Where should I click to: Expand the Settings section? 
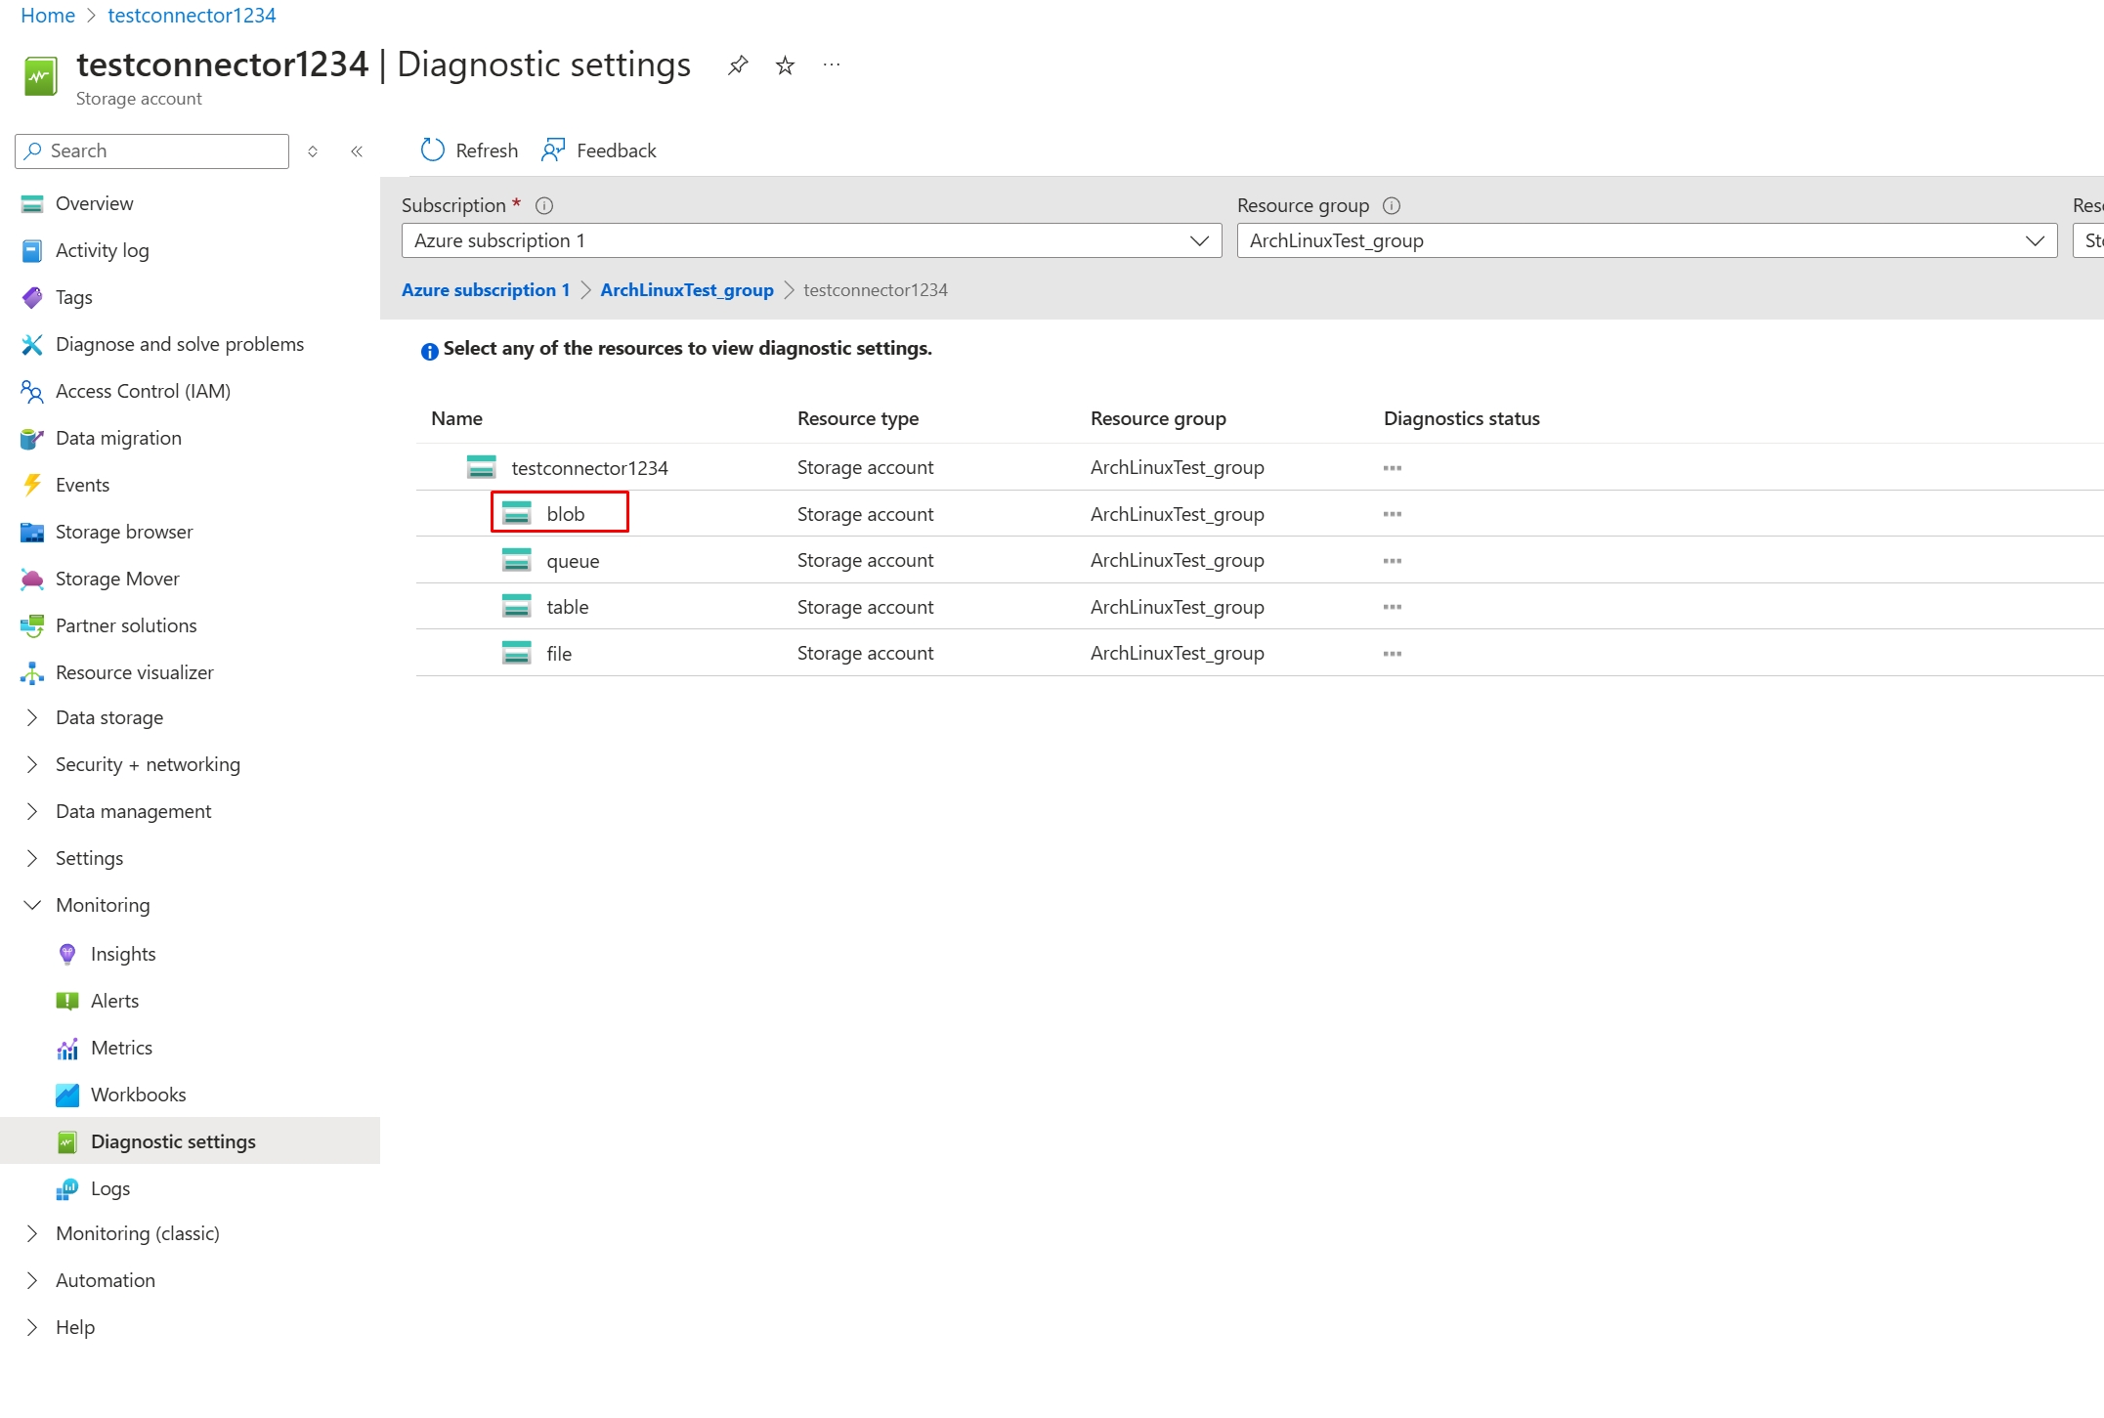(32, 858)
